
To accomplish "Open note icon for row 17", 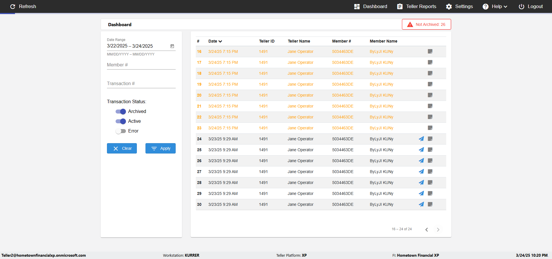I will [430, 62].
